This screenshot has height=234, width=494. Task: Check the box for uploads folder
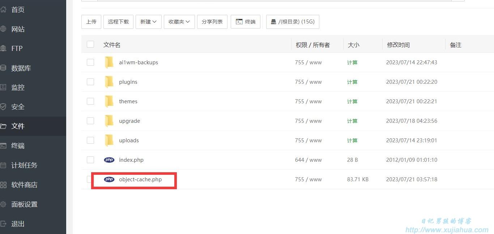pos(90,140)
